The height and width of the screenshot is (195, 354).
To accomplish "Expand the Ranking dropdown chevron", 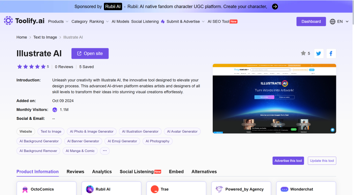I will [x=107, y=21].
